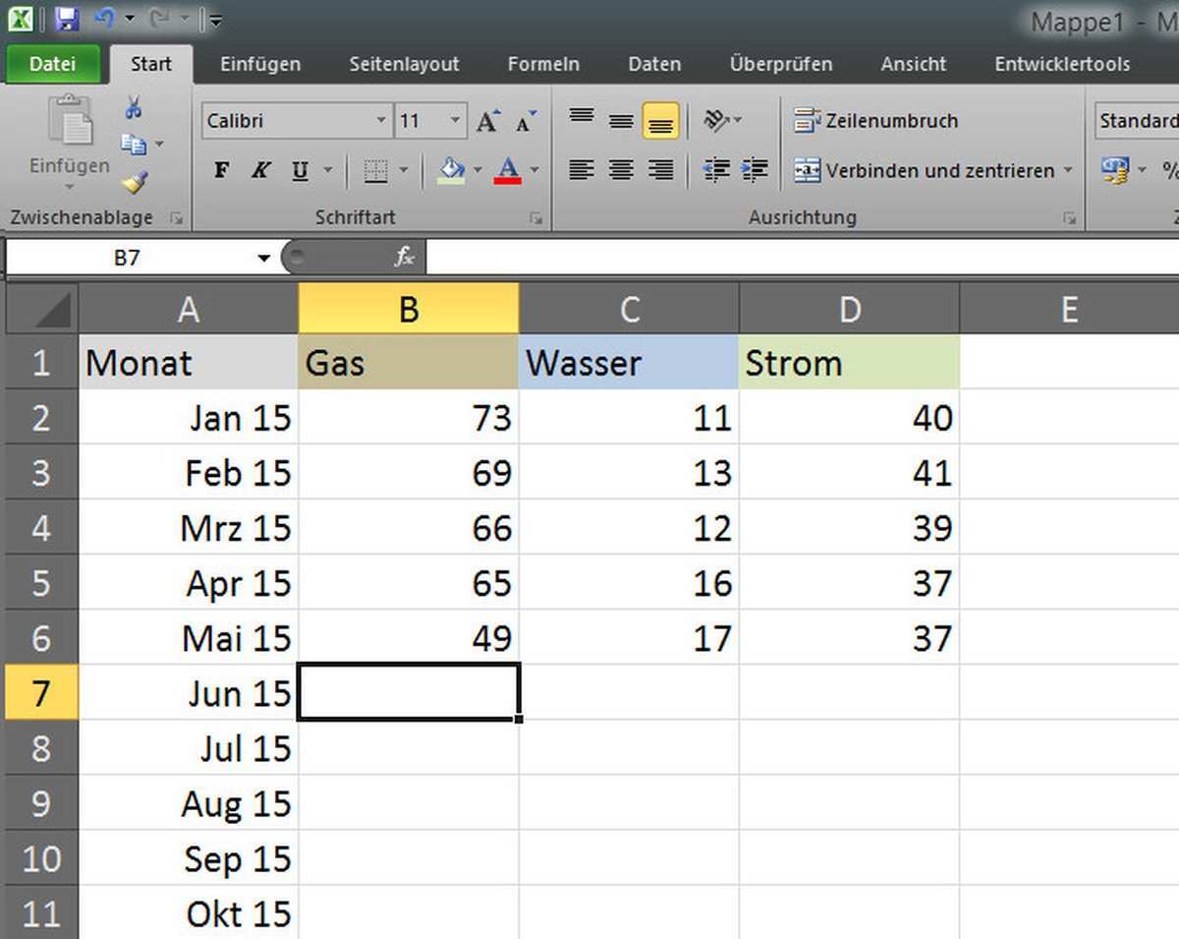Toggle bold formatting (F button)
Viewport: 1179px width, 939px height.
[222, 170]
